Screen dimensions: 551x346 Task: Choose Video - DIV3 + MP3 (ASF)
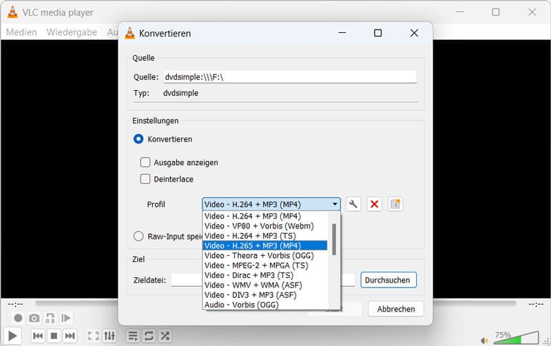click(265, 295)
